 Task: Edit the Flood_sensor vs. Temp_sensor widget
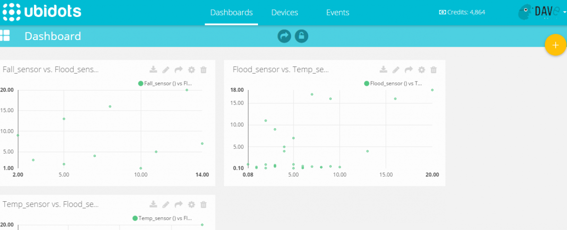[396, 70]
